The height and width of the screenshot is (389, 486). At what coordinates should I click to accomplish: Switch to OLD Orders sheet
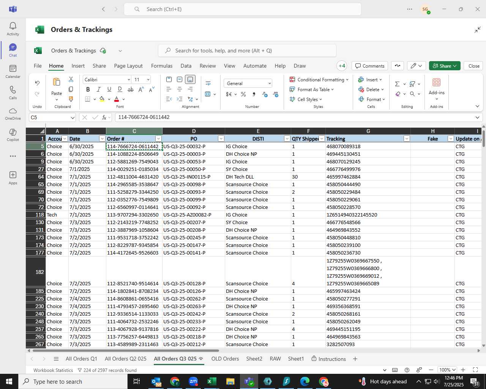225,359
